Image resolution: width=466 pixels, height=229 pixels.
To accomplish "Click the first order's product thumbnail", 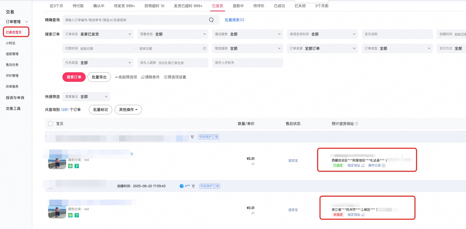I will pos(57,163).
